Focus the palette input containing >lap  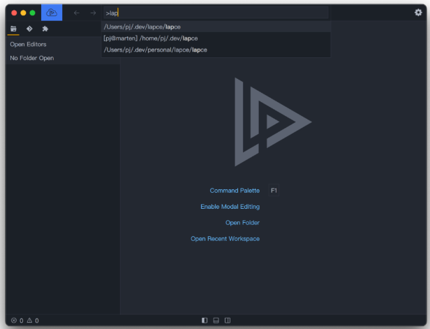216,13
